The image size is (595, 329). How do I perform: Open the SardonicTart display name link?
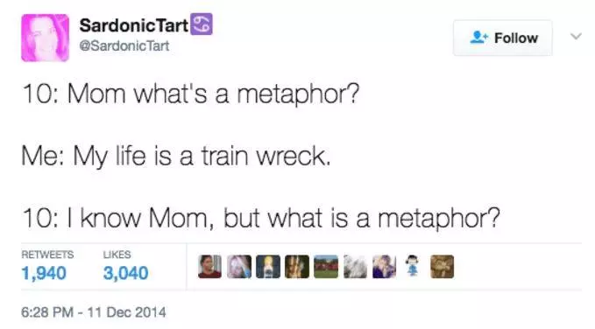pyautogui.click(x=134, y=25)
